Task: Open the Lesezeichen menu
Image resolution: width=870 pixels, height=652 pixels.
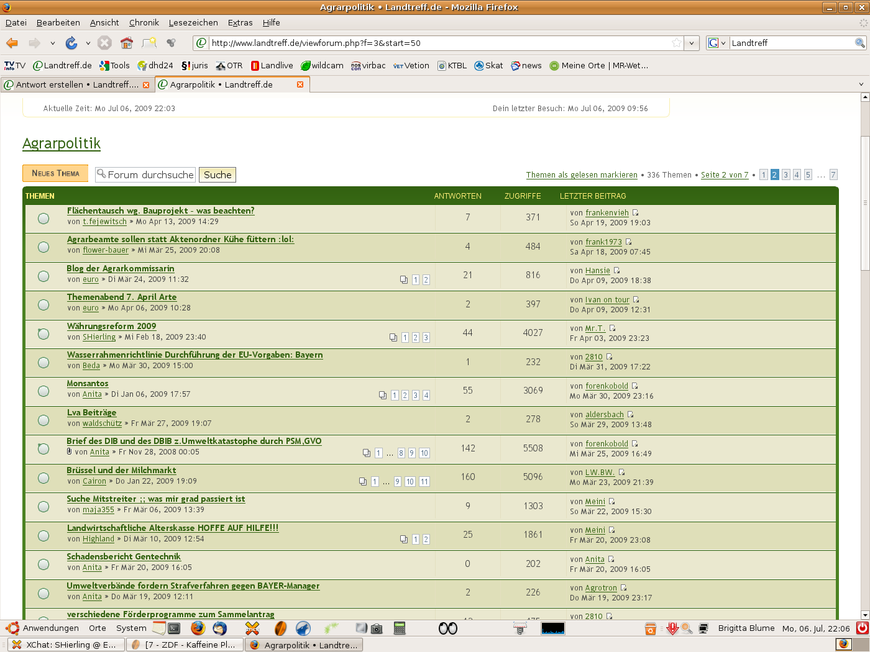Action: [x=193, y=22]
